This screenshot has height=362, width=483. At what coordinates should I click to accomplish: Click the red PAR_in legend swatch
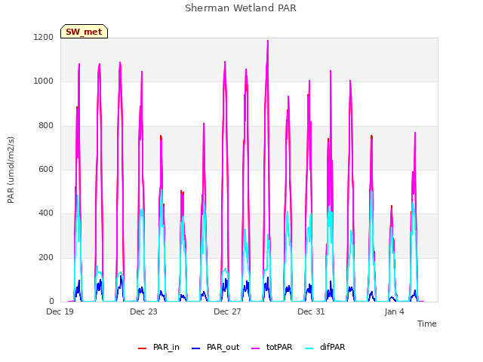(143, 348)
